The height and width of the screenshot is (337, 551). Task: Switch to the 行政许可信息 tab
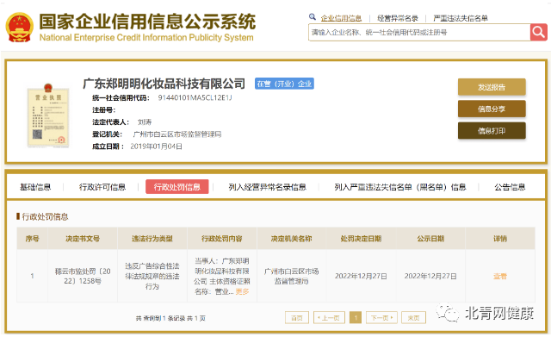point(102,187)
